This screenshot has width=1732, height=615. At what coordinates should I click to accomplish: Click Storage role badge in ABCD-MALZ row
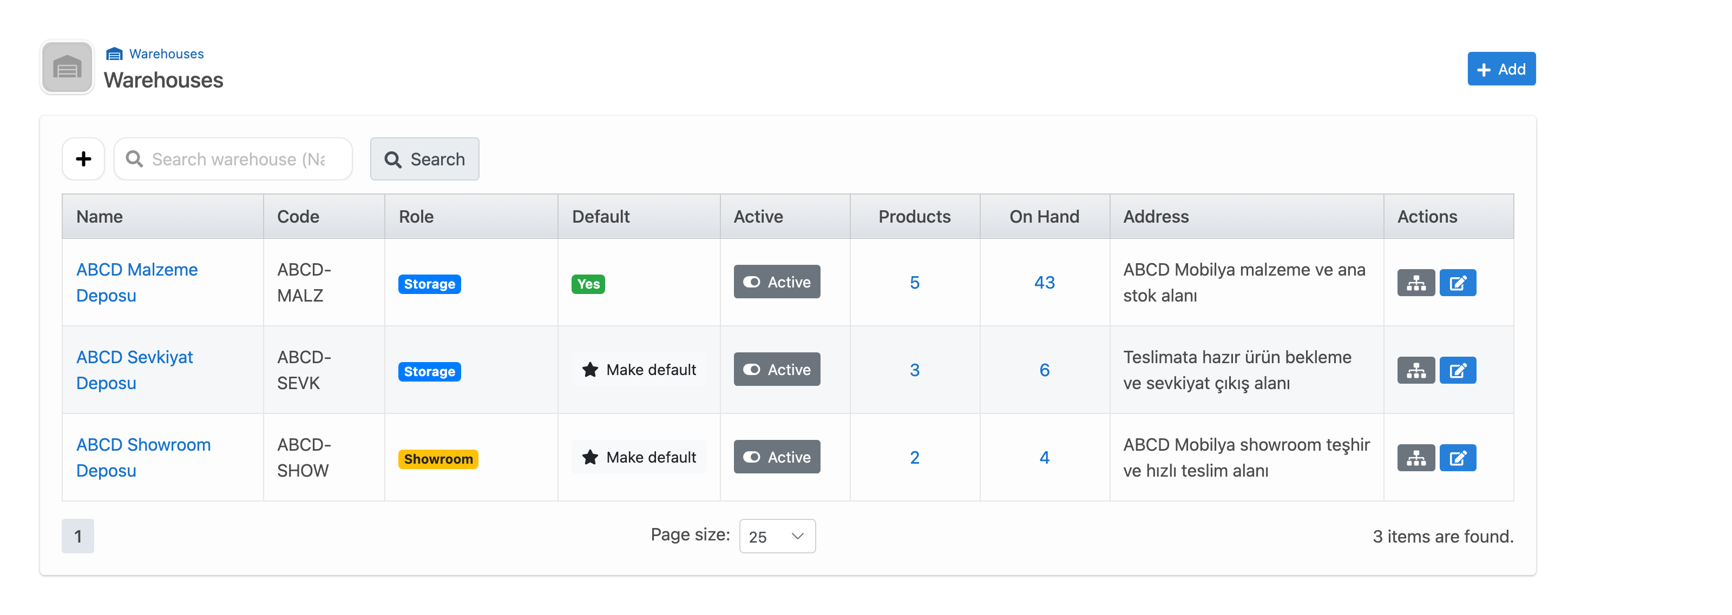click(429, 284)
